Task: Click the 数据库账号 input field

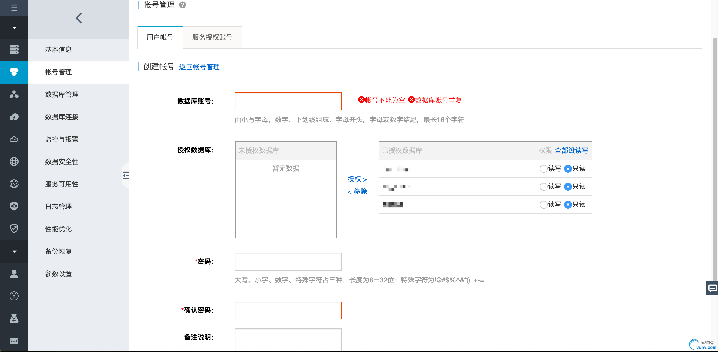Action: point(288,101)
